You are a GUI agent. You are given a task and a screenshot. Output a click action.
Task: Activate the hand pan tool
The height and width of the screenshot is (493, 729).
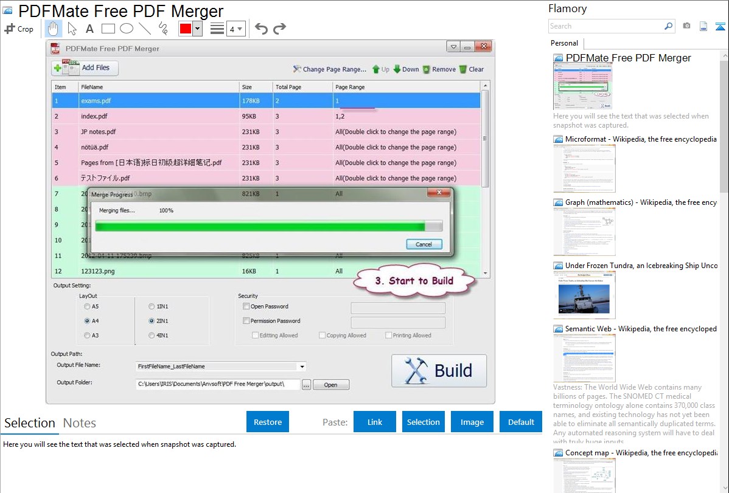coord(53,29)
